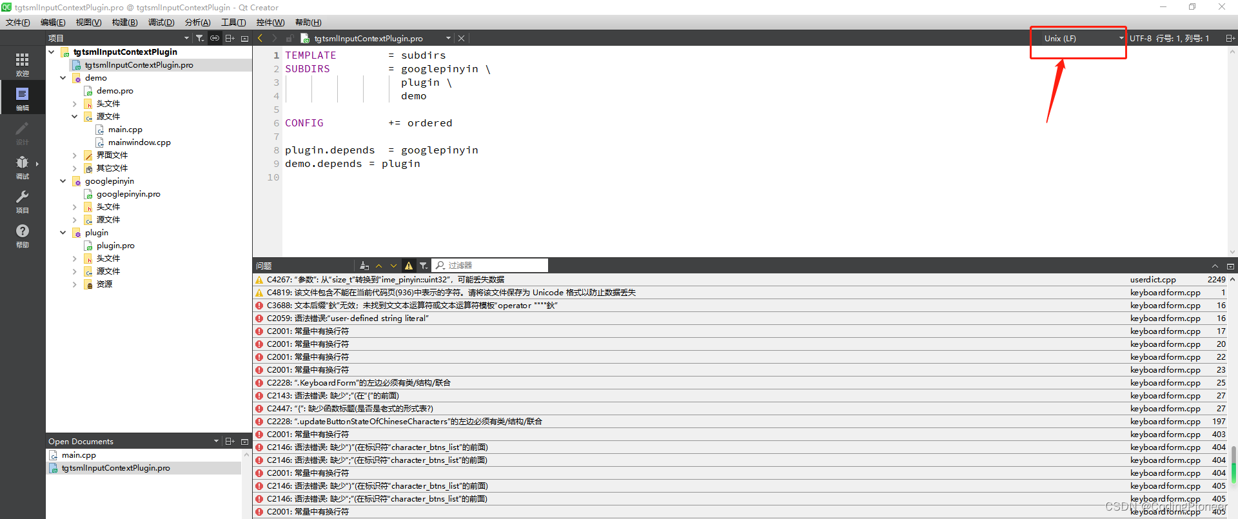
Task: Open the 分析(A) menu
Action: click(x=198, y=23)
